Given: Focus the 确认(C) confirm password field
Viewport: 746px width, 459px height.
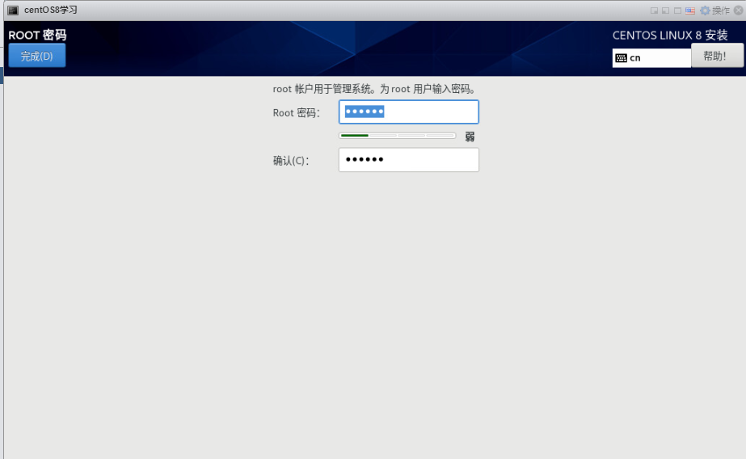Looking at the screenshot, I should point(409,160).
